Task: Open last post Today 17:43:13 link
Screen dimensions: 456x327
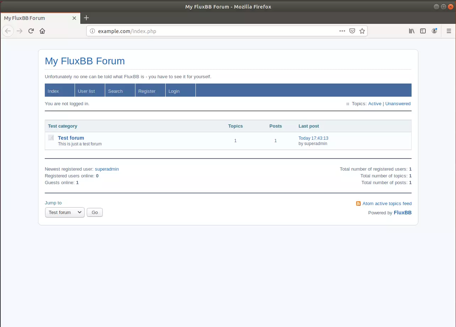Action: pos(313,138)
